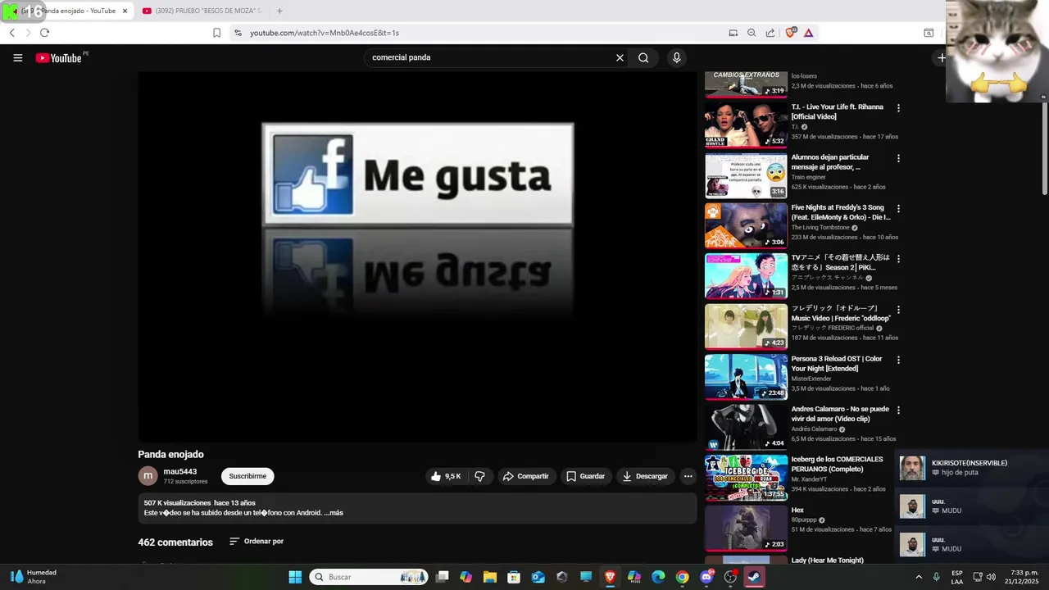Start voice search with the microphone

pyautogui.click(x=676, y=57)
